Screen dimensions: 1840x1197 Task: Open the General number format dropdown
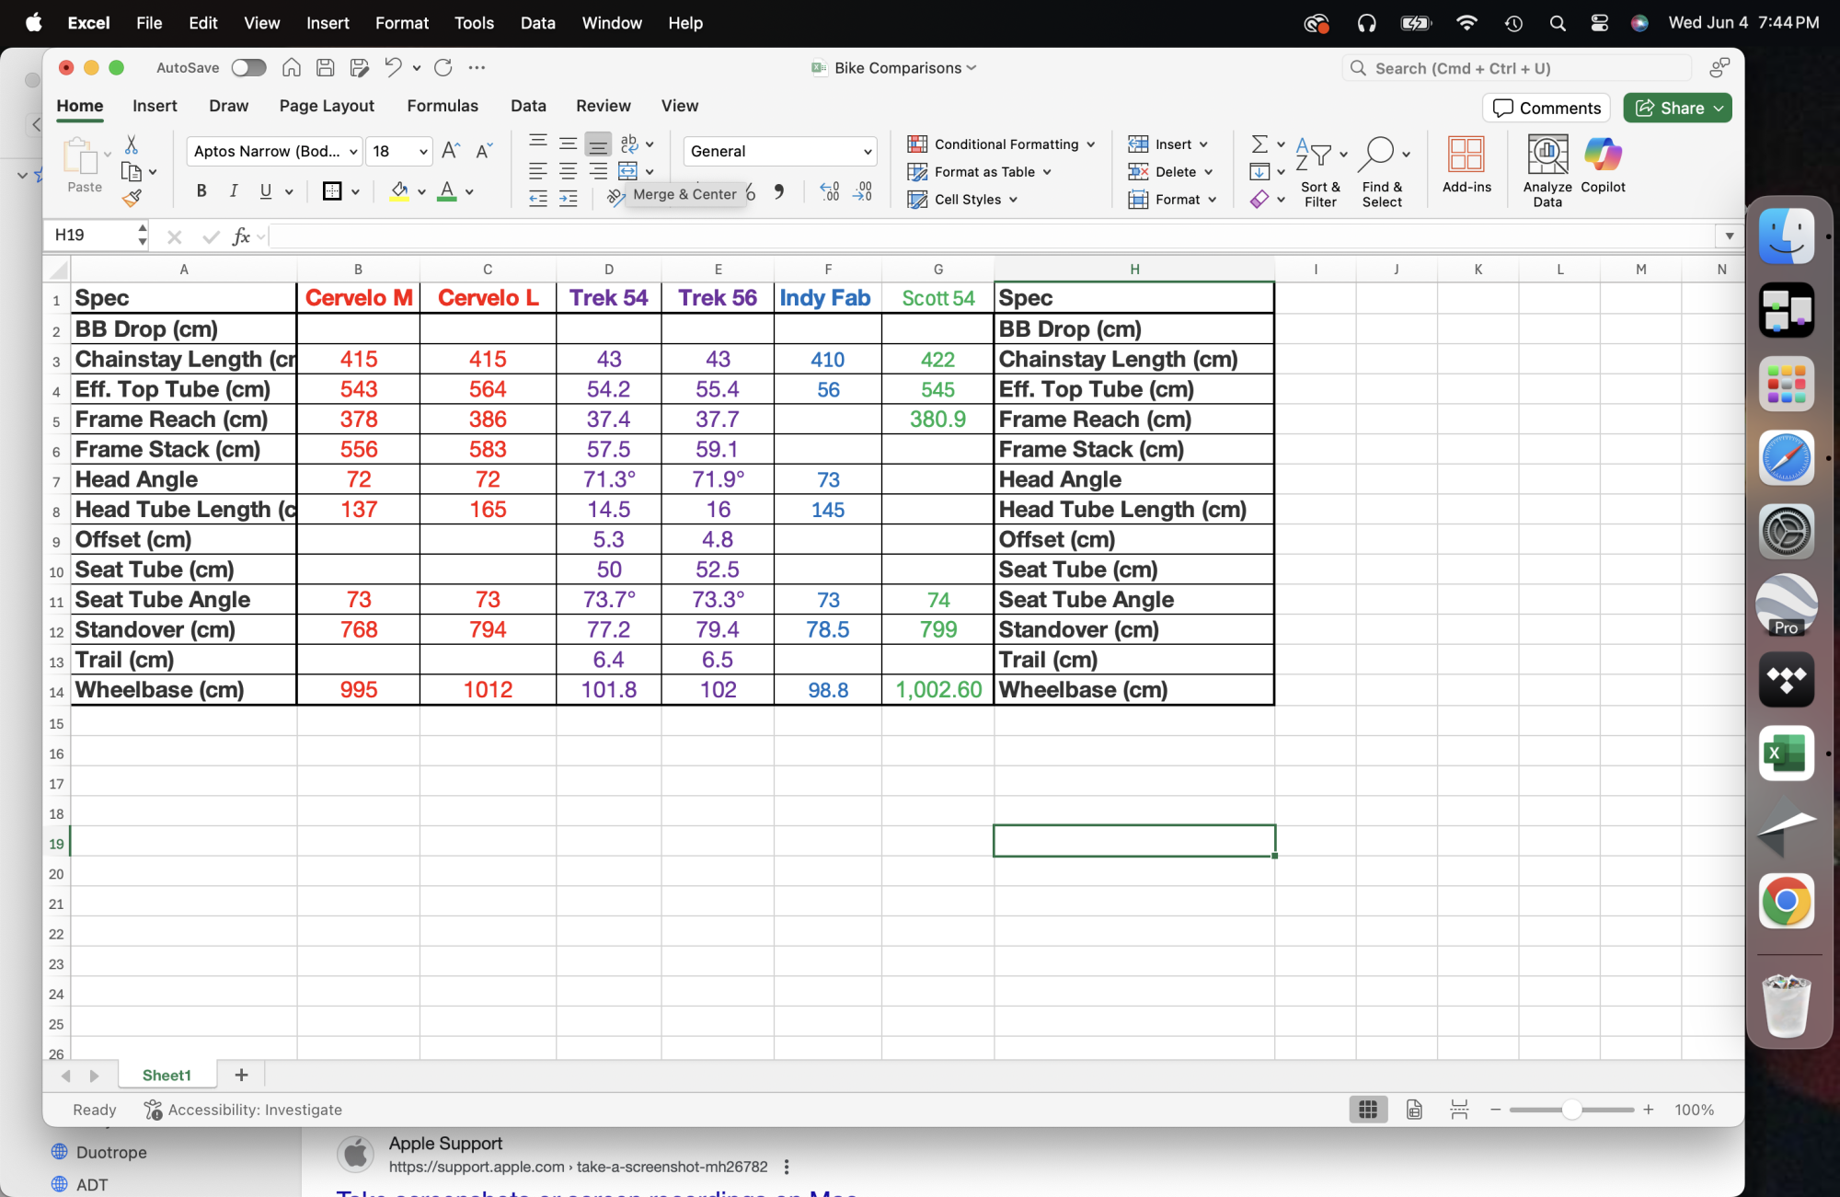pyautogui.click(x=867, y=152)
